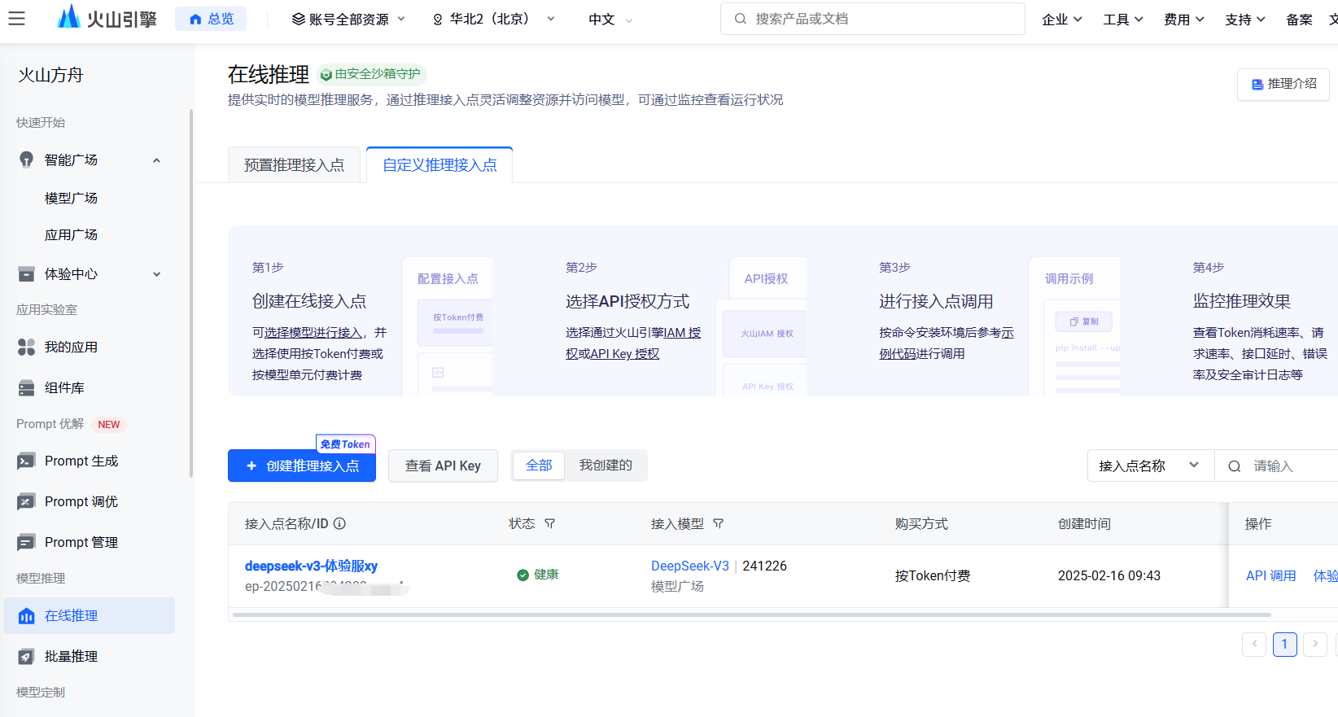Open the DeepSeek-V3 model link
Image resolution: width=1338 pixels, height=717 pixels.
(690, 566)
